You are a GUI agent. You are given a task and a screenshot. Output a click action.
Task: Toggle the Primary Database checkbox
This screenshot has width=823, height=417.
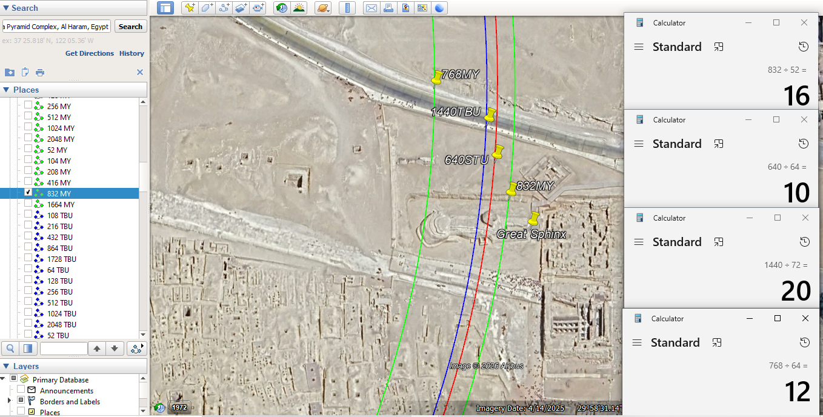pyautogui.click(x=13, y=379)
